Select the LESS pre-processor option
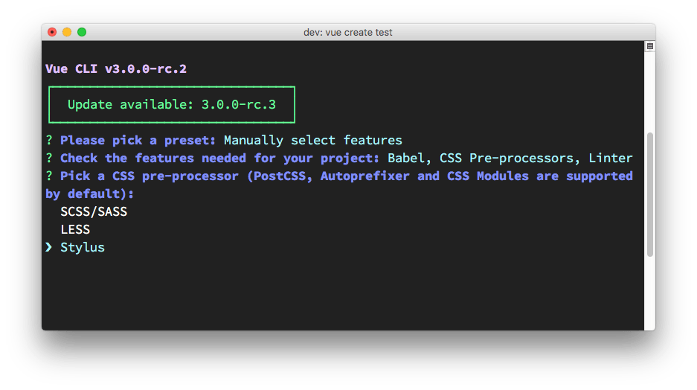 (75, 229)
